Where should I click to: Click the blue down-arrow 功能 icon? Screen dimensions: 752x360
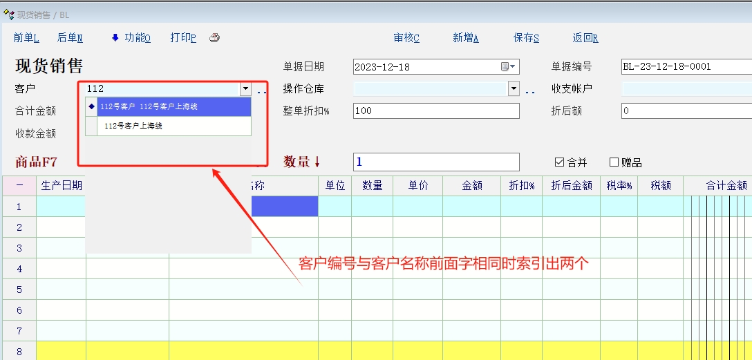115,38
